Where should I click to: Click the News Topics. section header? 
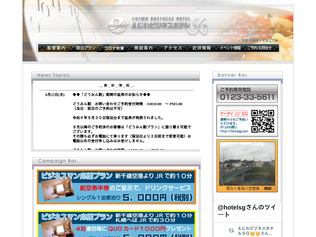[x=54, y=75]
